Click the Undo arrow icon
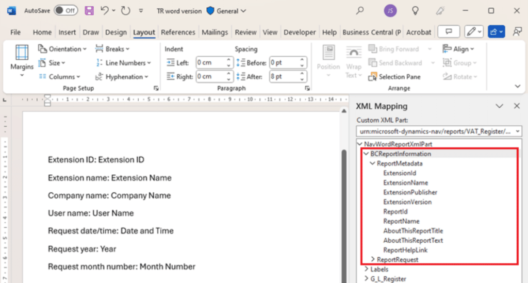Viewport: 528px width, 283px height. 105,10
